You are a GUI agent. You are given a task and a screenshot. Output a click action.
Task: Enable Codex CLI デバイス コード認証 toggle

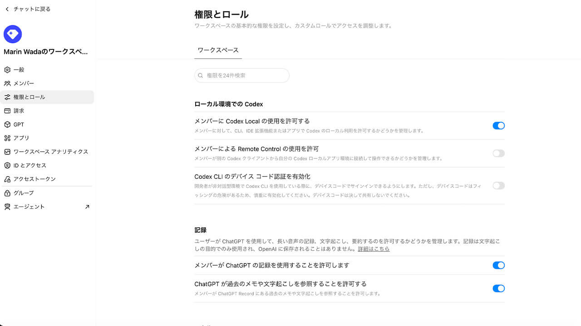coord(498,186)
